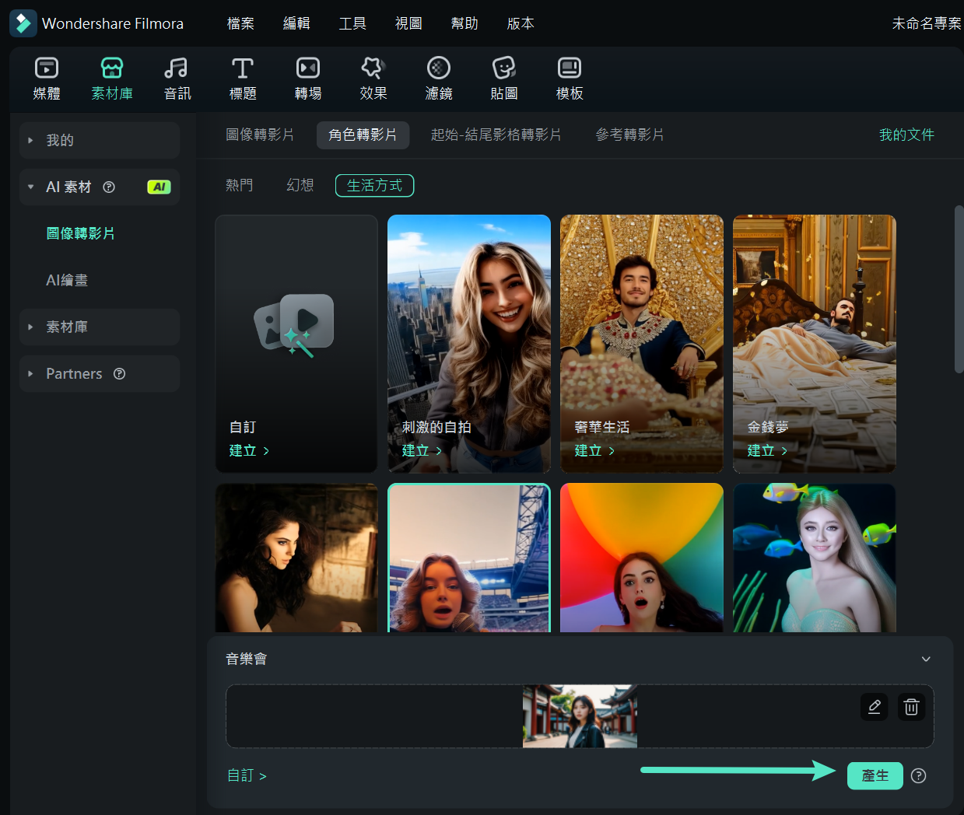This screenshot has width=964, height=815.
Task: Open 我的文件 link
Action: [906, 135]
